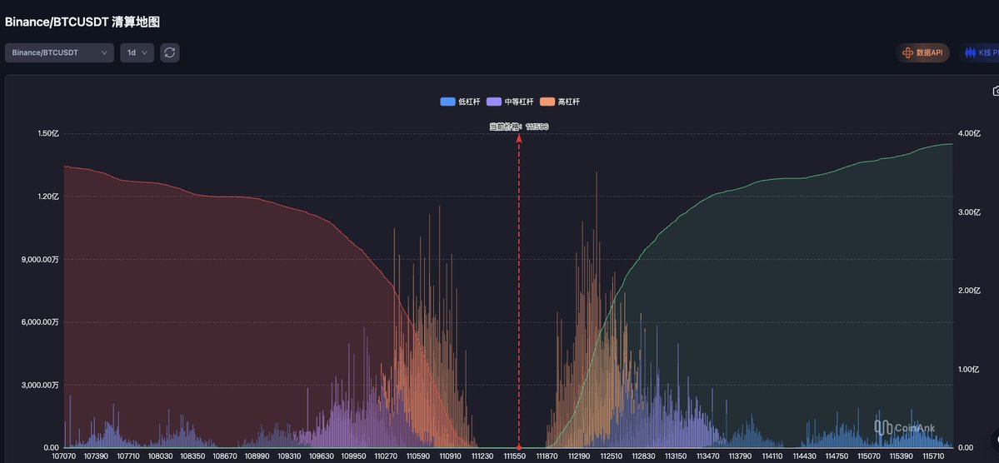Click the 1.00亿 right axis label
This screenshot has height=463, width=999.
coord(968,370)
